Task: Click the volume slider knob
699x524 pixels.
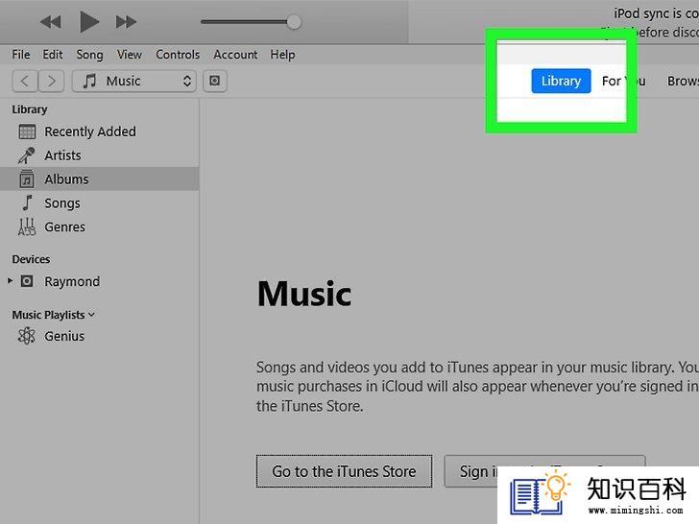Action: 294,22
